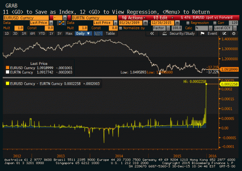
Task: Open the annotation pencil tool
Action: click(x=224, y=34)
